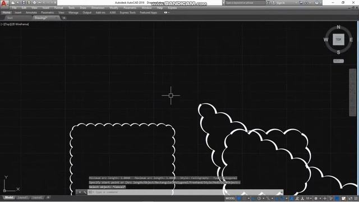Click the command line customize wrench icon
Screen dimensions: 359x202
pyautogui.click(x=85, y=192)
